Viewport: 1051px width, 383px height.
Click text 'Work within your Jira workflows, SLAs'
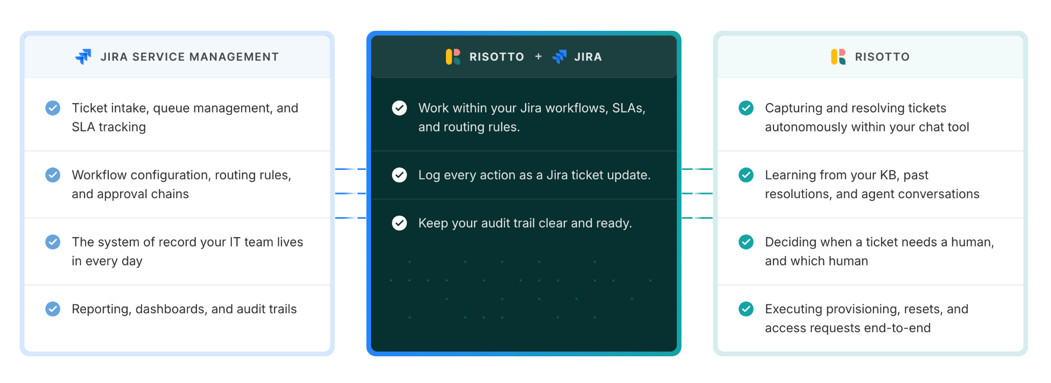pos(532,108)
